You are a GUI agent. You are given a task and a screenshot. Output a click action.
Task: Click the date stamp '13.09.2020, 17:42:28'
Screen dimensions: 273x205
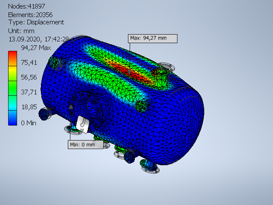39,39
